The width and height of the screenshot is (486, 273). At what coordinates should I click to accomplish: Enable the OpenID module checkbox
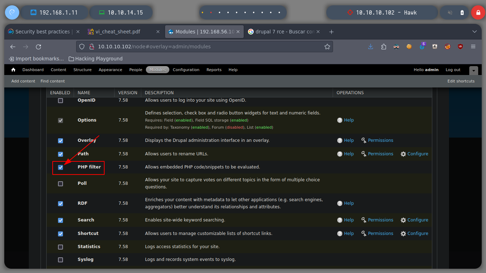click(x=60, y=101)
